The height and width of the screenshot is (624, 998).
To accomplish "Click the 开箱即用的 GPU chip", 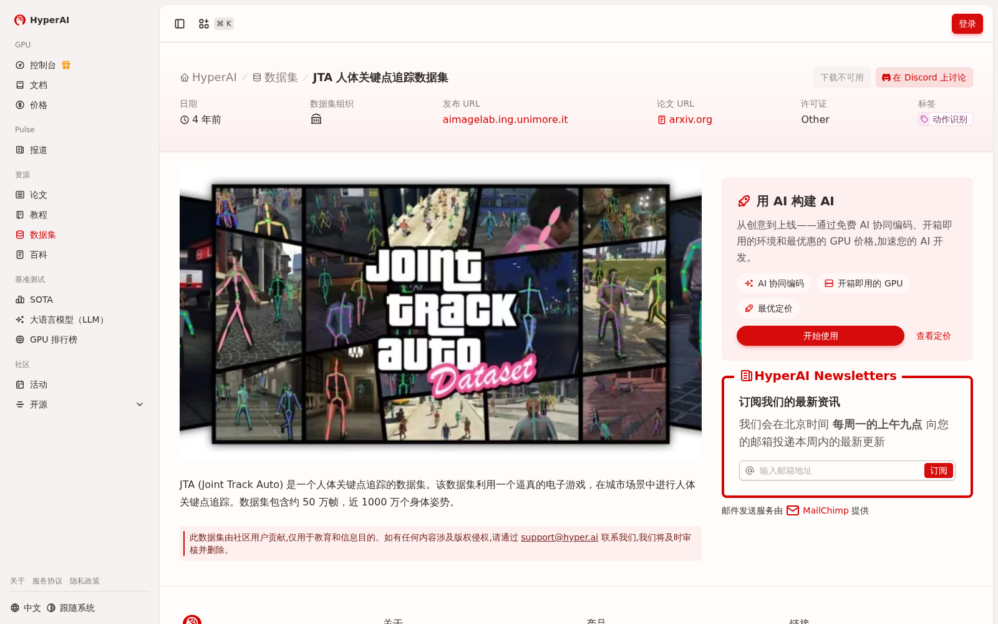I will coord(863,283).
